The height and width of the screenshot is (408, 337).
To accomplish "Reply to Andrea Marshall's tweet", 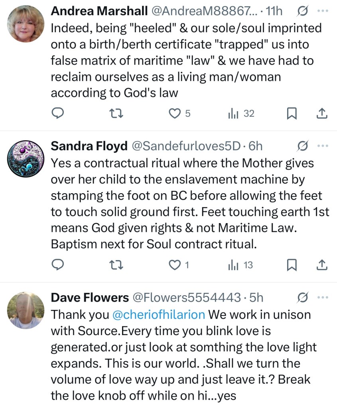I will [x=58, y=114].
